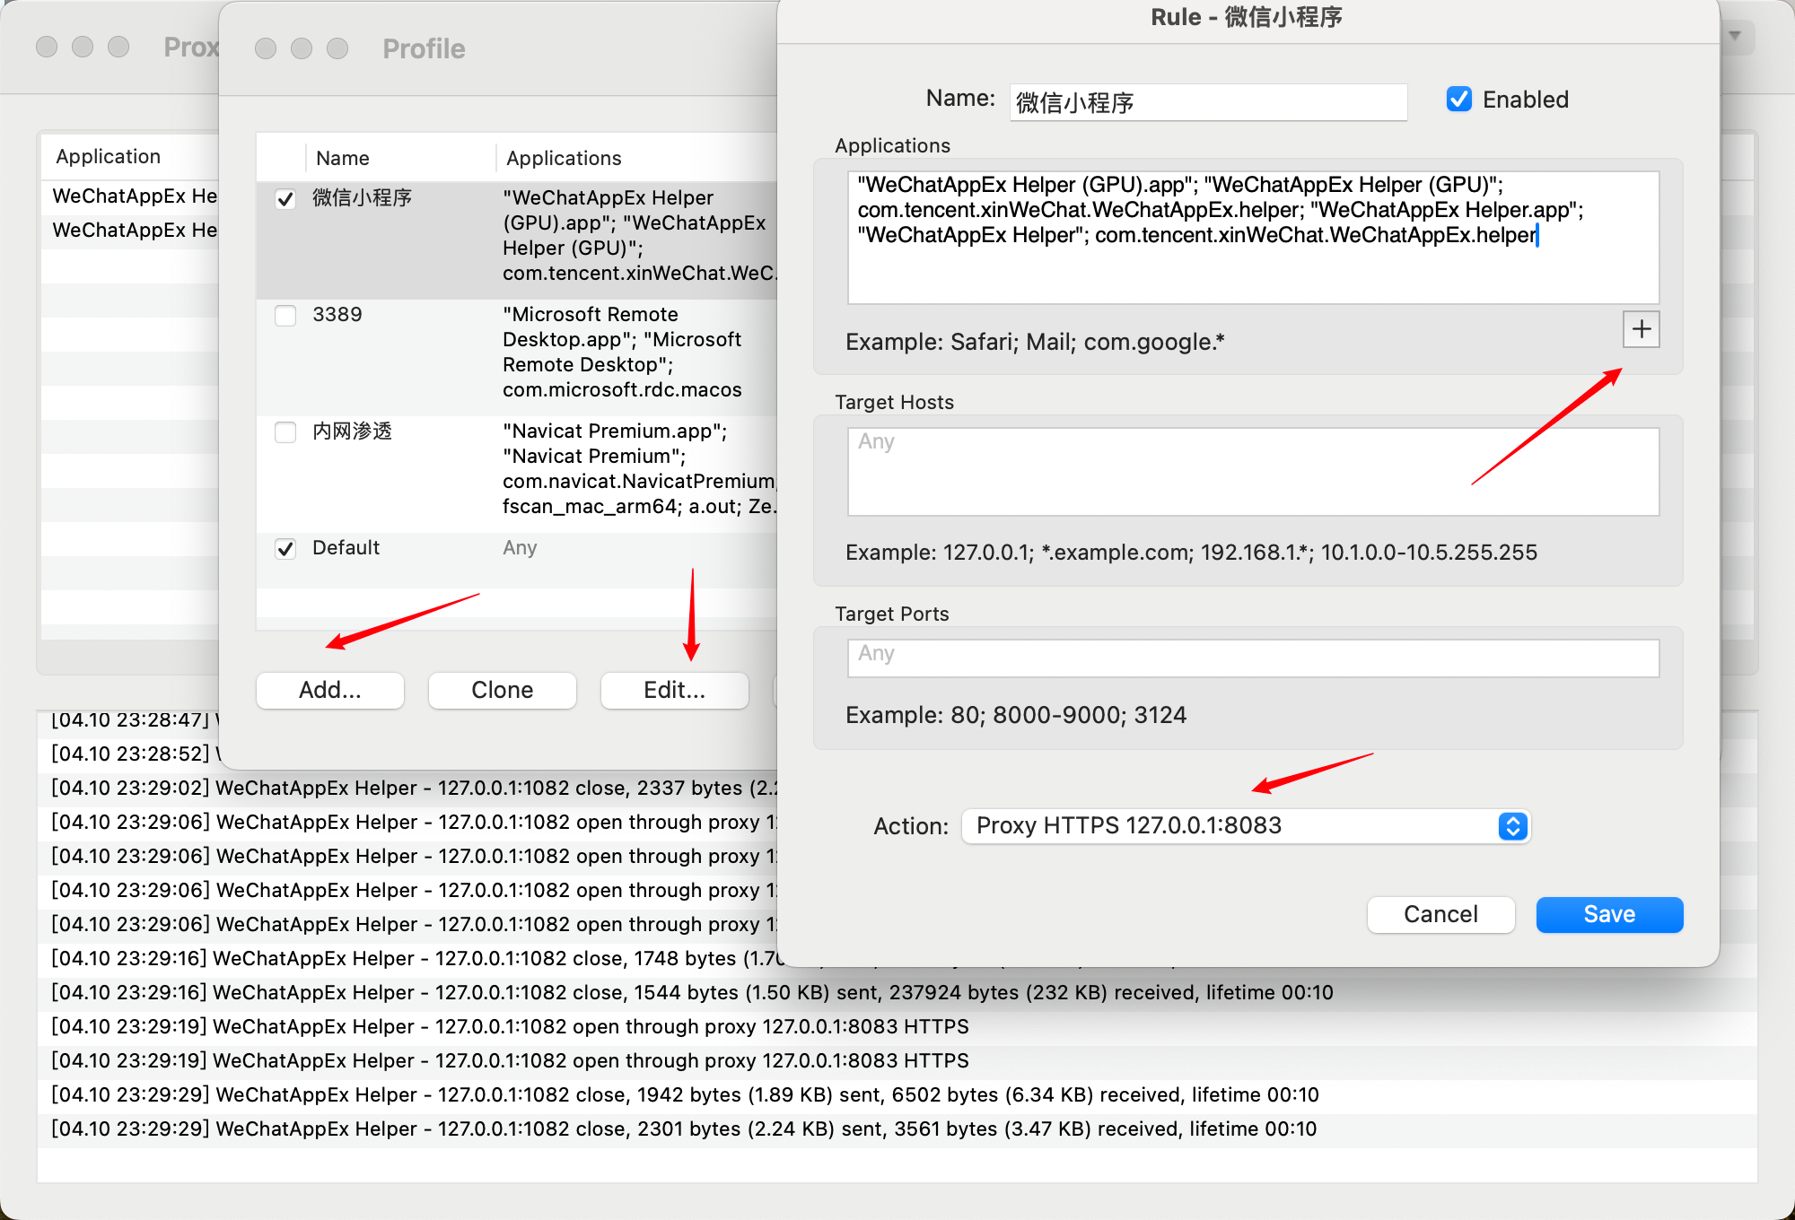Click log entry 23:29:29 with 1942 bytes
Viewport: 1795px width, 1220px height.
click(x=685, y=1094)
